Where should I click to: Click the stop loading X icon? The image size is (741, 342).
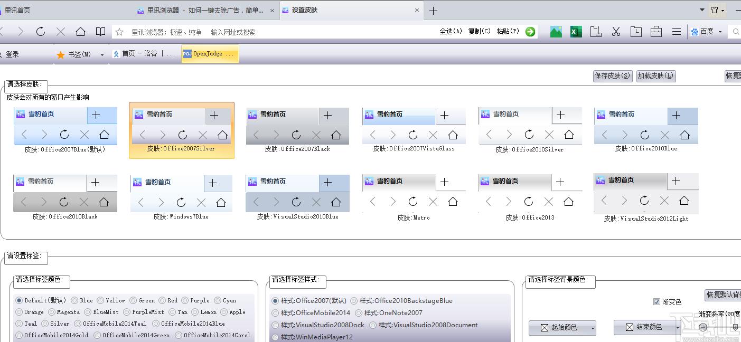[61, 32]
